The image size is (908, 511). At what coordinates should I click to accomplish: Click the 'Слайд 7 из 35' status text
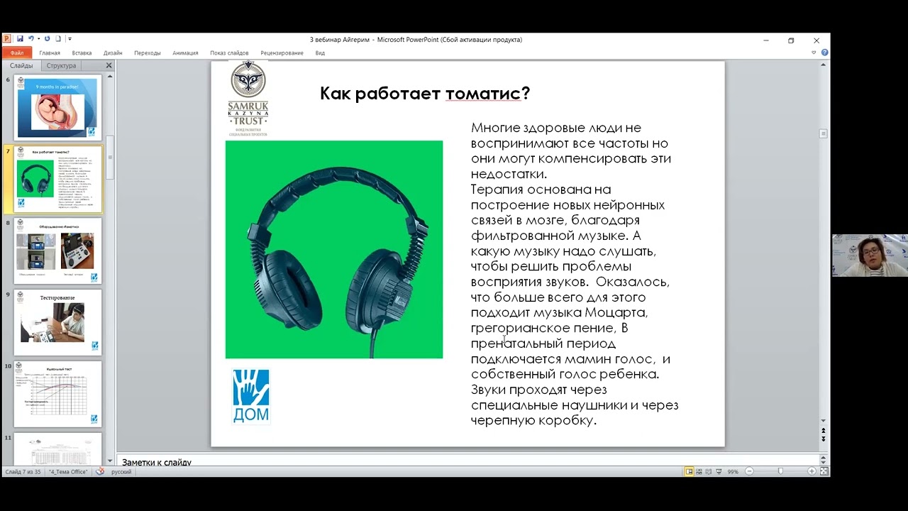23,471
